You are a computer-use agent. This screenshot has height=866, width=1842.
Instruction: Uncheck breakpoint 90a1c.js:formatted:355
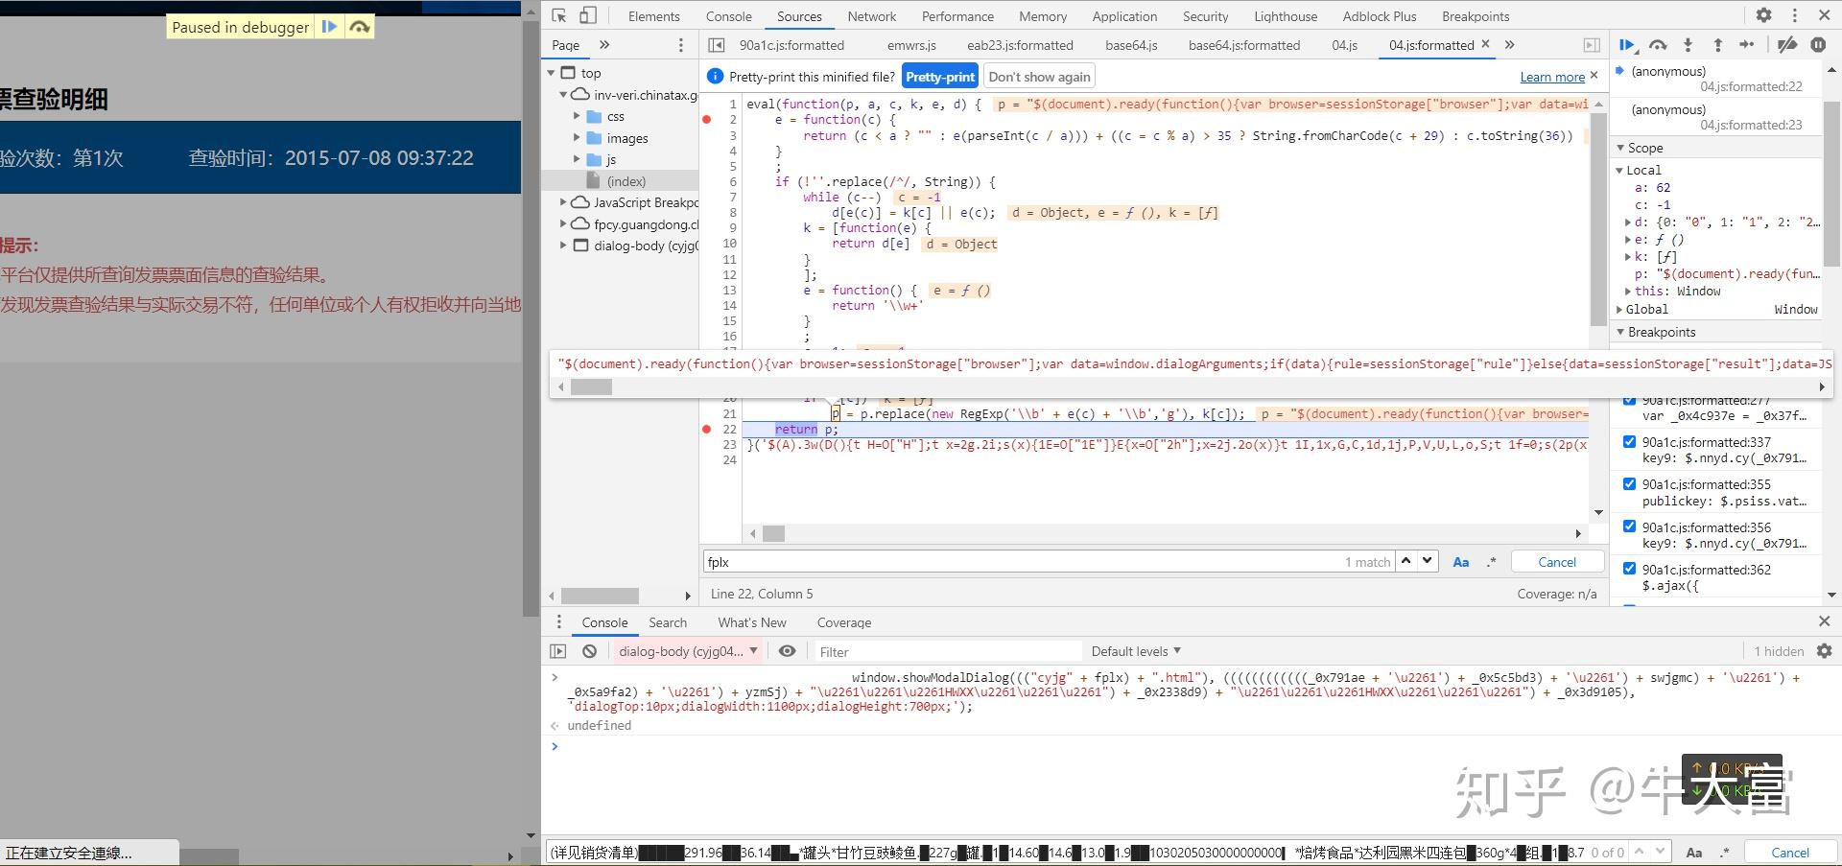tap(1629, 484)
